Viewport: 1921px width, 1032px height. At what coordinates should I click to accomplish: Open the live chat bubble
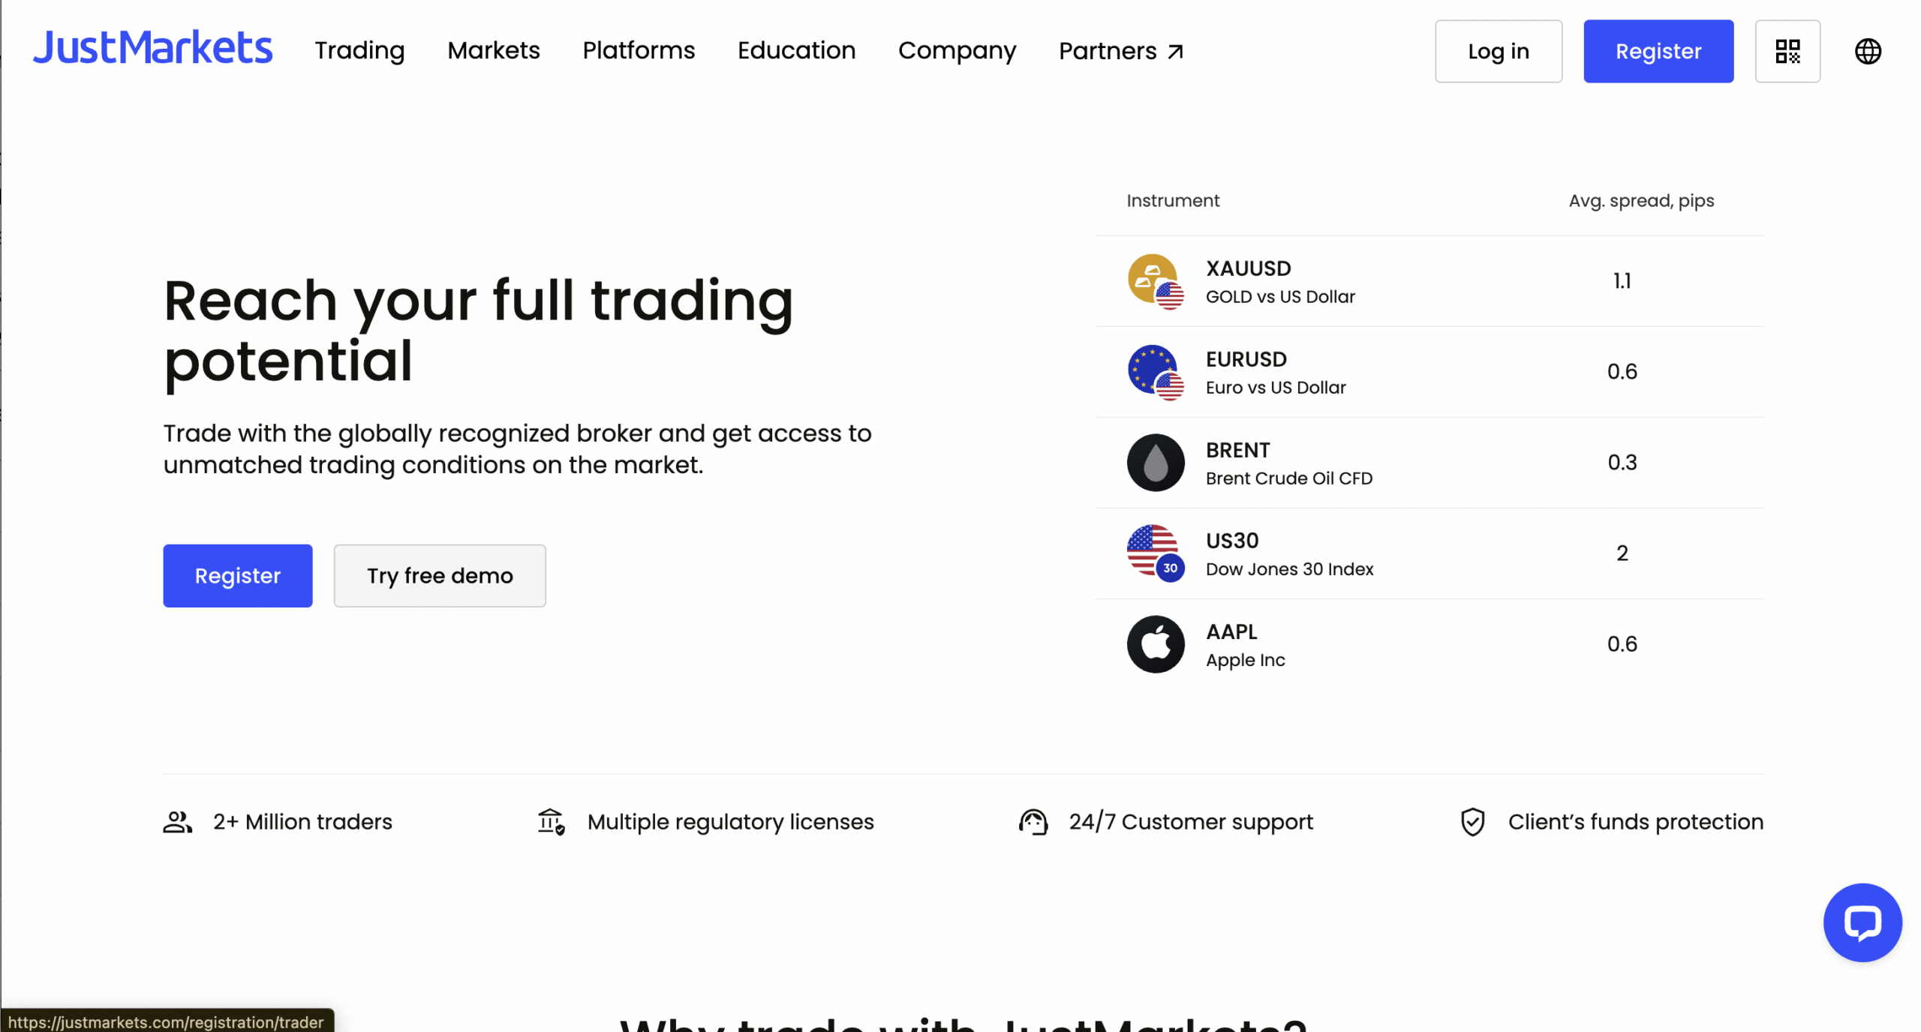coord(1862,922)
